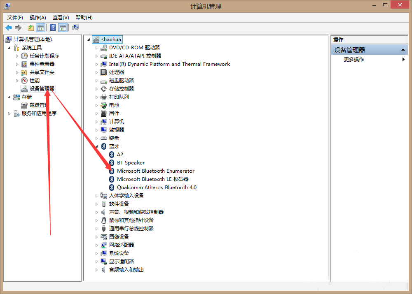The height and width of the screenshot is (294, 412).
Task: Click the Back arrow toolbar icon
Action: tap(9, 28)
